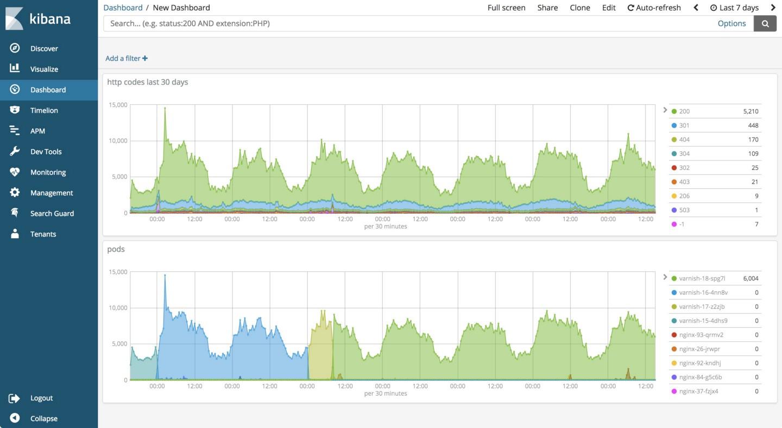Run the search with the magnifier button
This screenshot has height=428, width=782.
pos(765,23)
